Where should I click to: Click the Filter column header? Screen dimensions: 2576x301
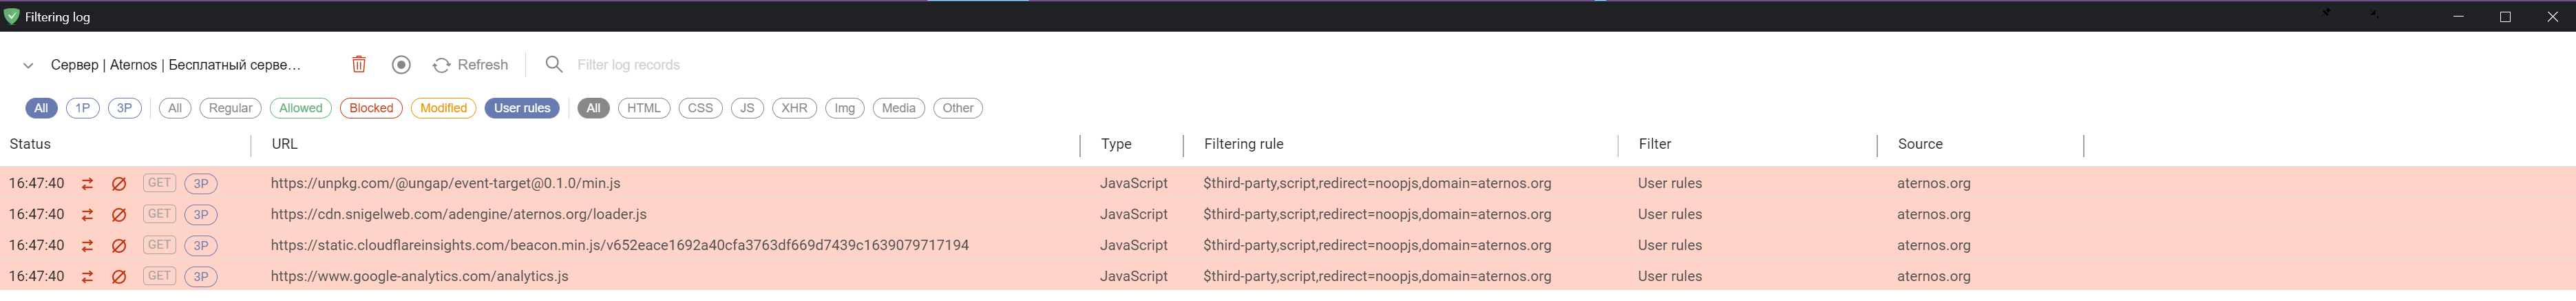point(1655,144)
